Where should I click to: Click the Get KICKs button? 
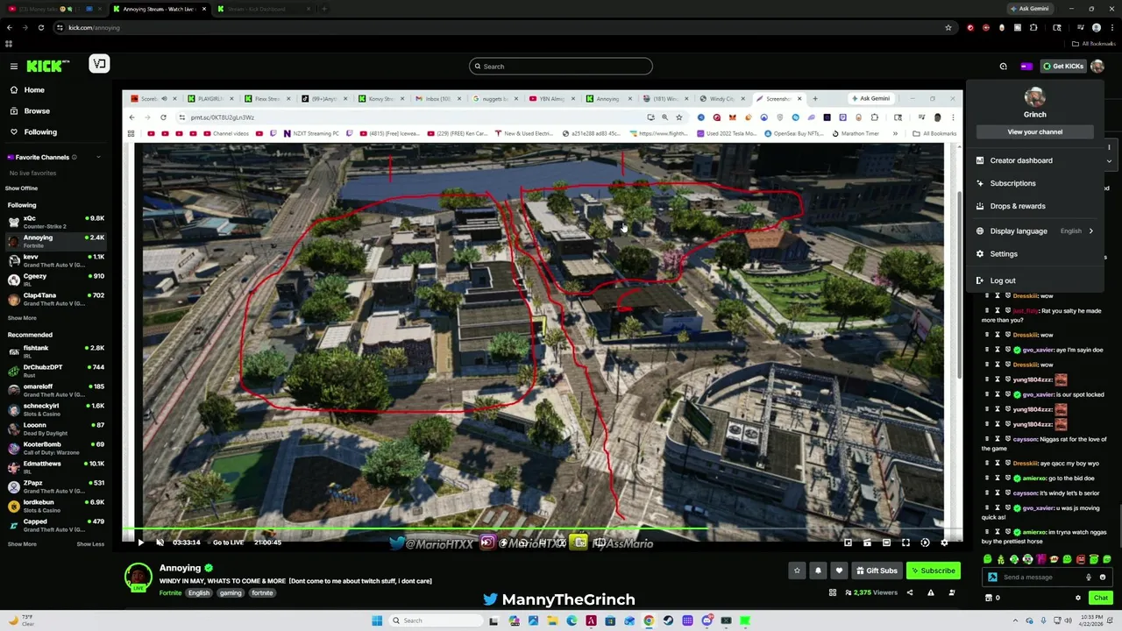point(1062,67)
